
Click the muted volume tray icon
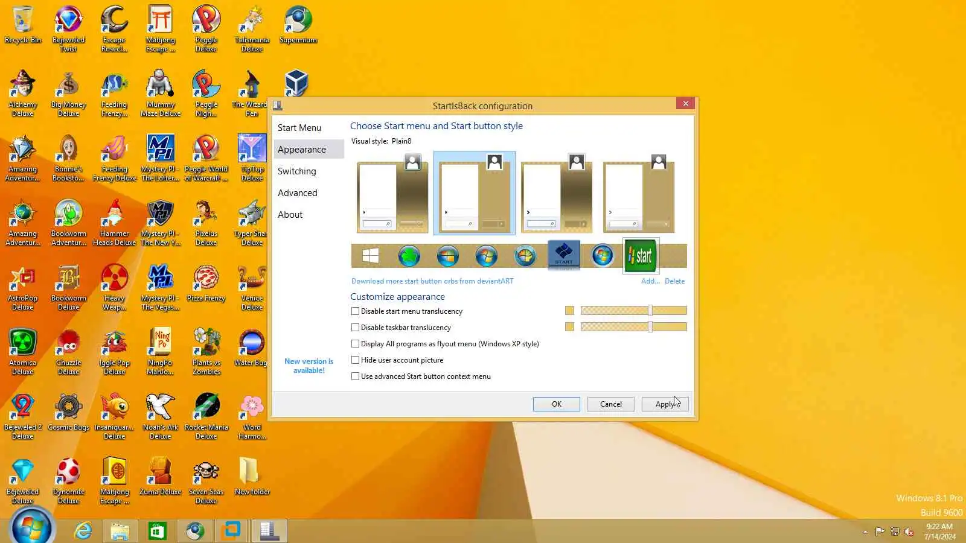click(909, 532)
